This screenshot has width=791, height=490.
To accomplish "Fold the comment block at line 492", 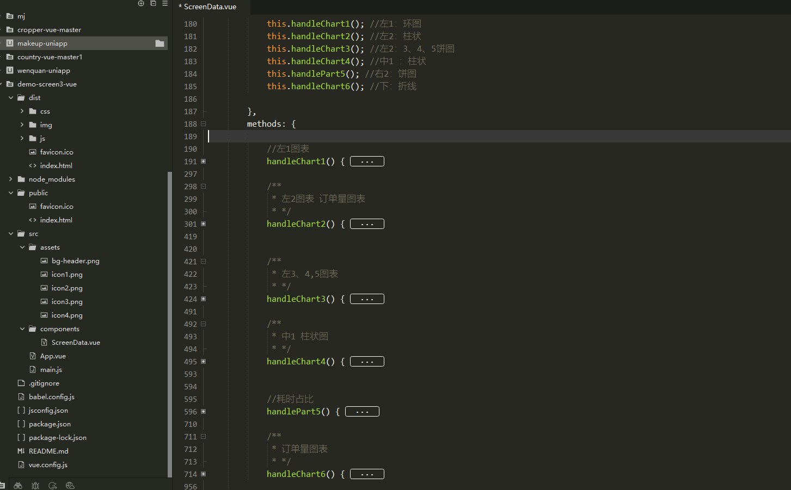I will click(204, 324).
